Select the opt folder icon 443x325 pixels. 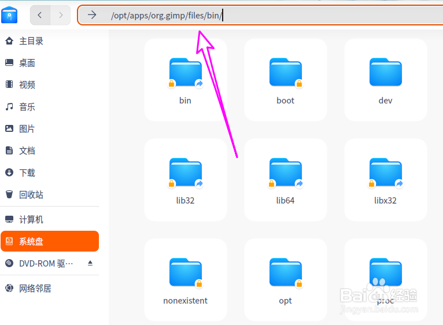pos(286,273)
